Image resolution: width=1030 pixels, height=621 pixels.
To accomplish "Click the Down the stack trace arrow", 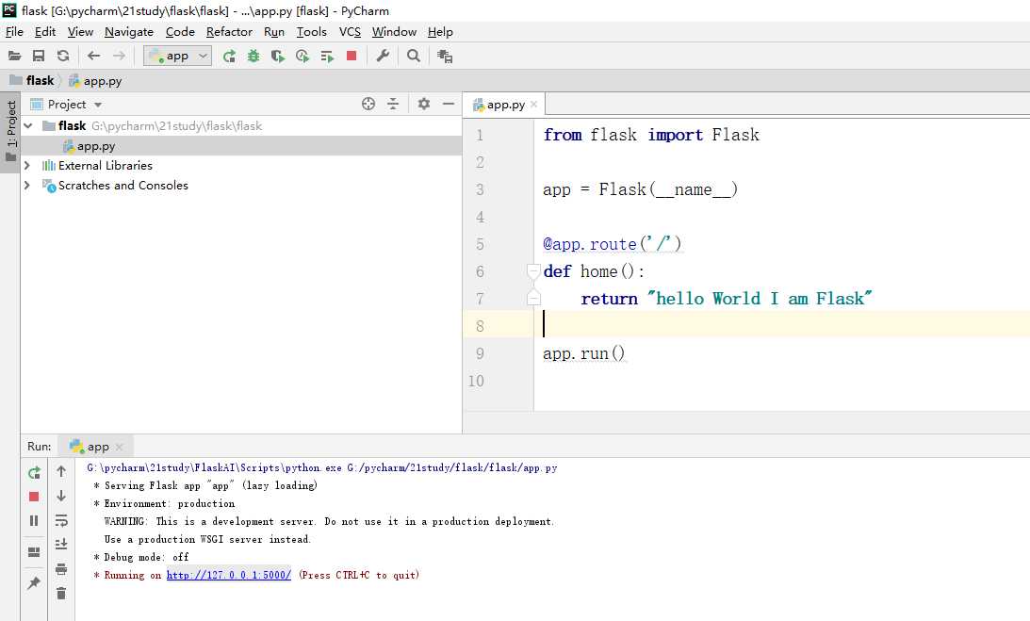I will pos(61,496).
